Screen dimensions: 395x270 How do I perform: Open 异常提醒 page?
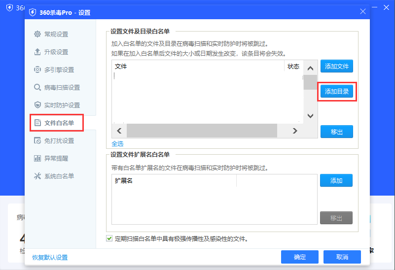[x=56, y=159]
